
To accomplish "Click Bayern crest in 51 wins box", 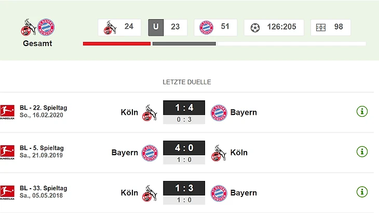I will coord(206,27).
